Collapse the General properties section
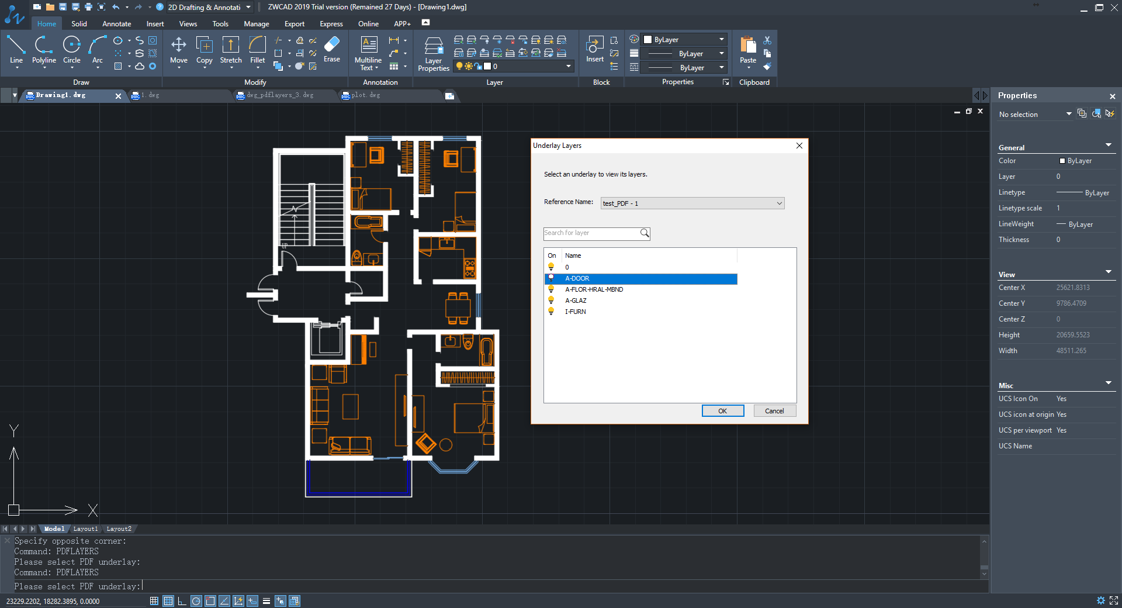 tap(1108, 145)
